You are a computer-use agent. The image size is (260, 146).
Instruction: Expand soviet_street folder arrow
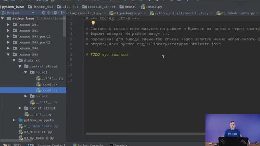click(x=20, y=108)
